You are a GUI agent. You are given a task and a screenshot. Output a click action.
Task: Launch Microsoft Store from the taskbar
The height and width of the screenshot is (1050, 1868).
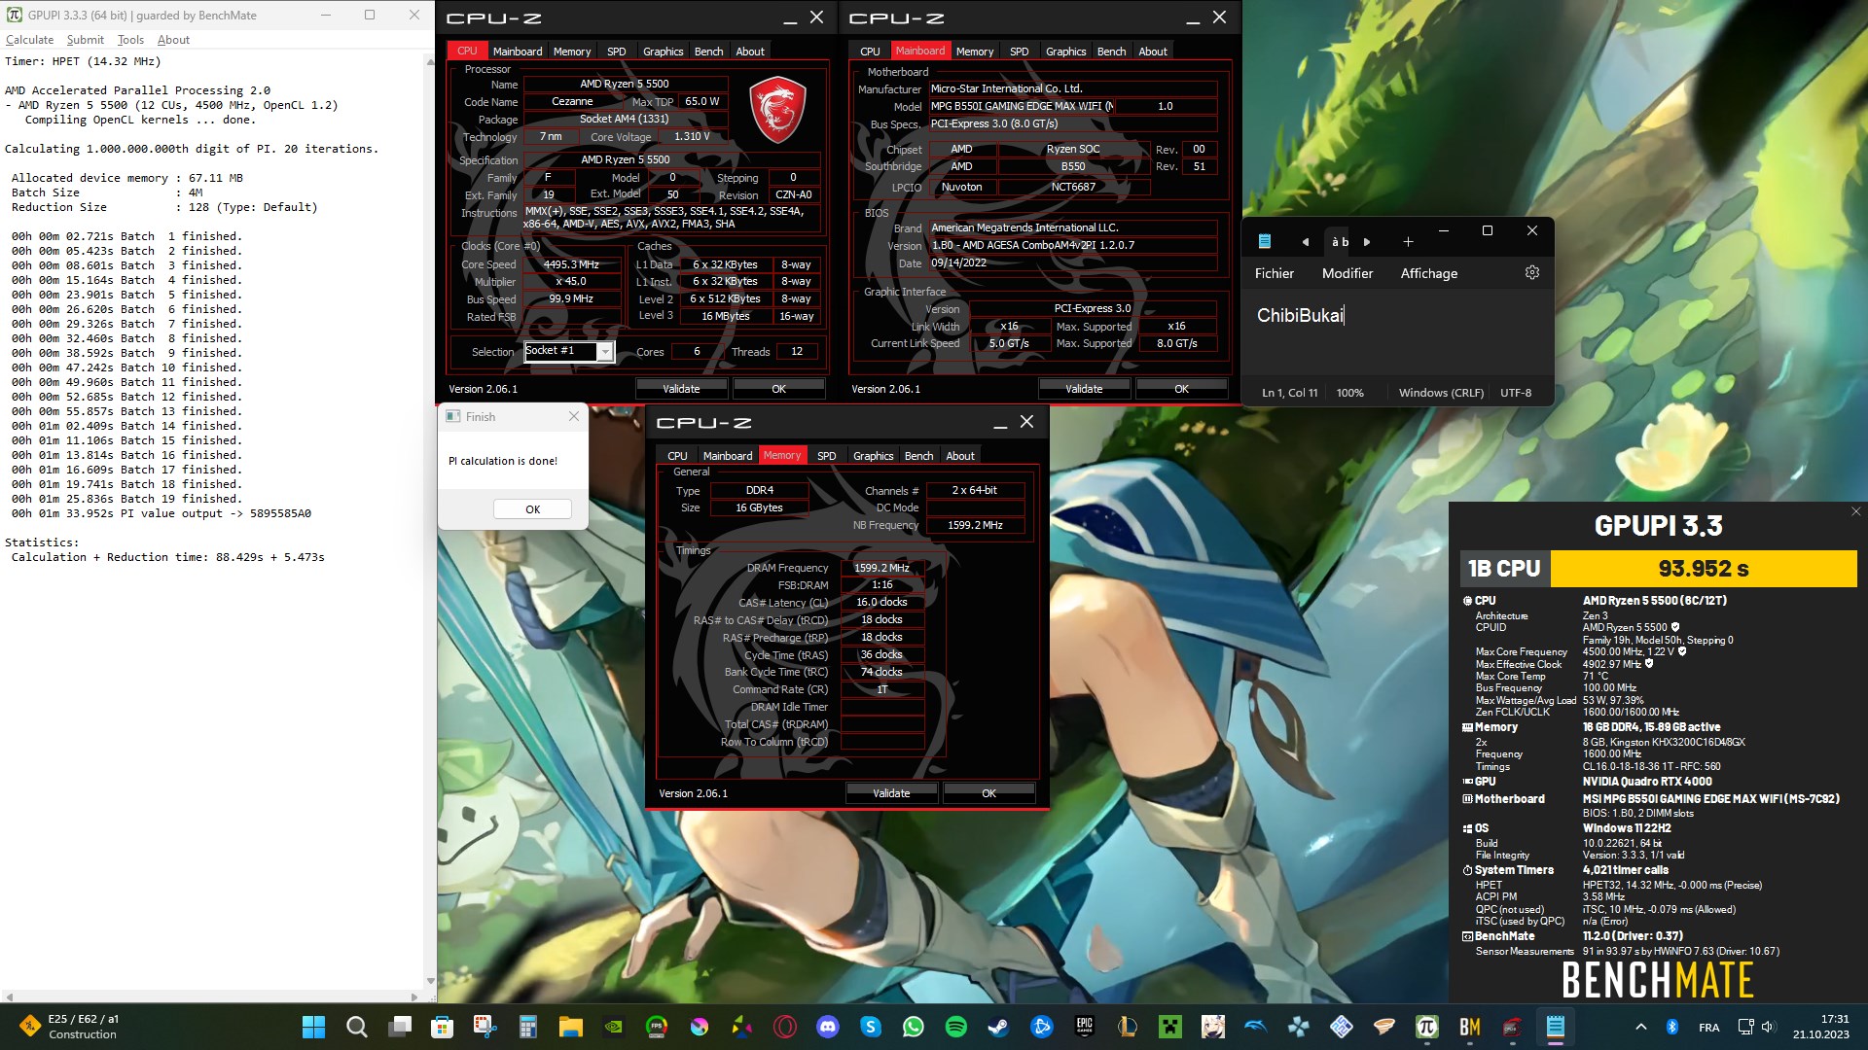click(442, 1027)
